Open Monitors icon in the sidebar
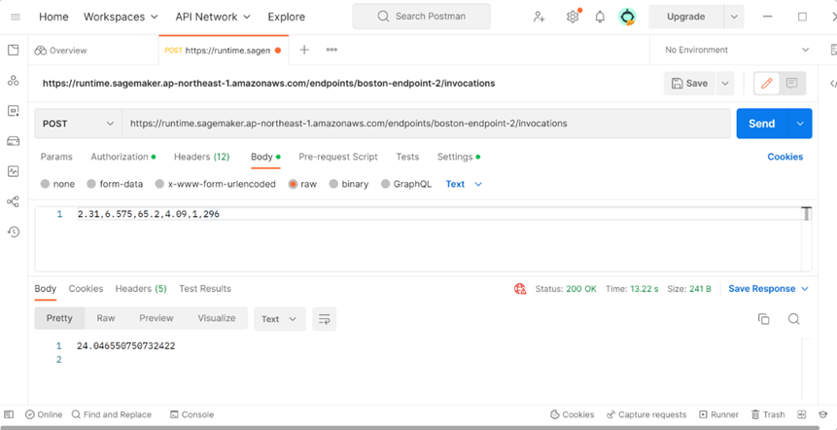The width and height of the screenshot is (837, 430). coord(14,171)
